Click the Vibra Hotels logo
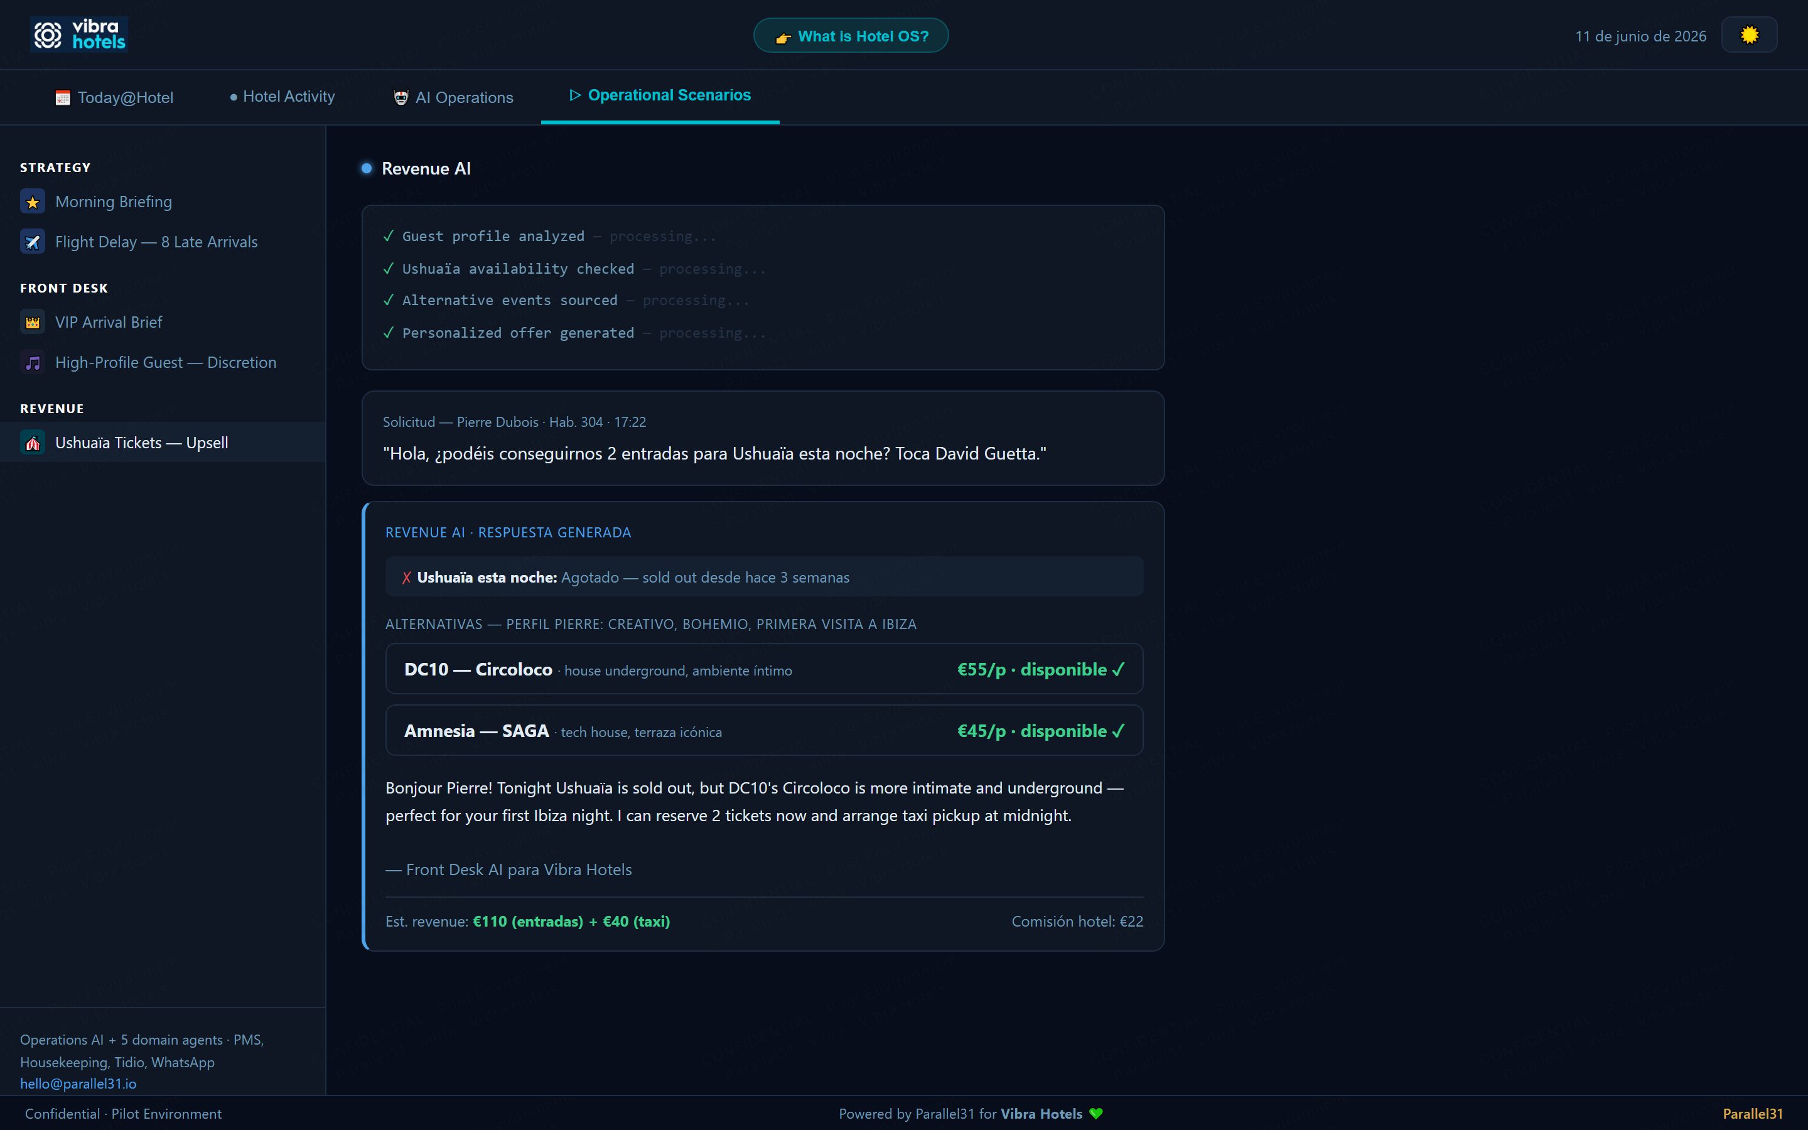 click(x=79, y=35)
